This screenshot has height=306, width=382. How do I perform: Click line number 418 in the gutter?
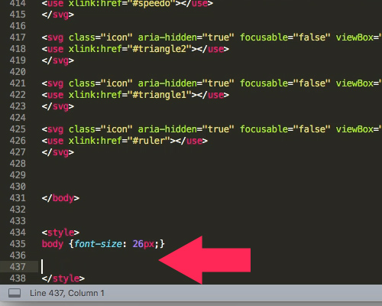(x=18, y=49)
